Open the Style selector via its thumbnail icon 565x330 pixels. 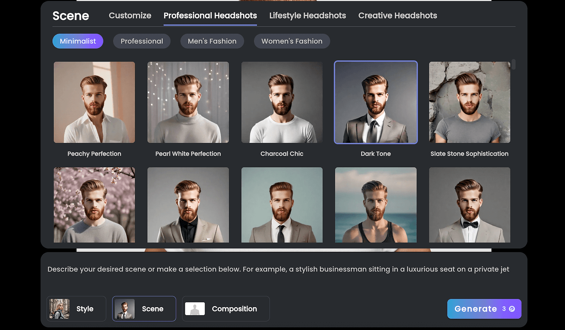coord(58,309)
